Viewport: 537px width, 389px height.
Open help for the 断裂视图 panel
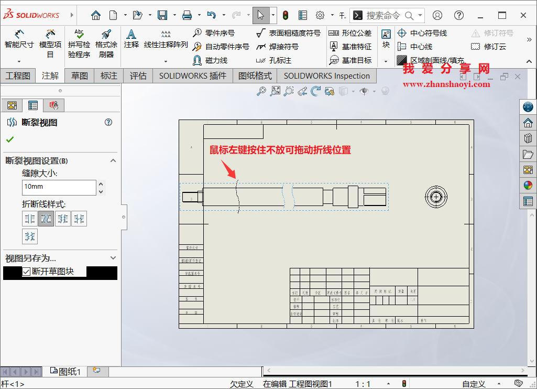[108, 122]
